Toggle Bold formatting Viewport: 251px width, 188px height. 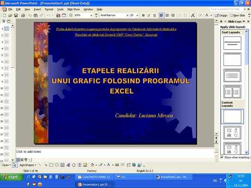(143, 15)
